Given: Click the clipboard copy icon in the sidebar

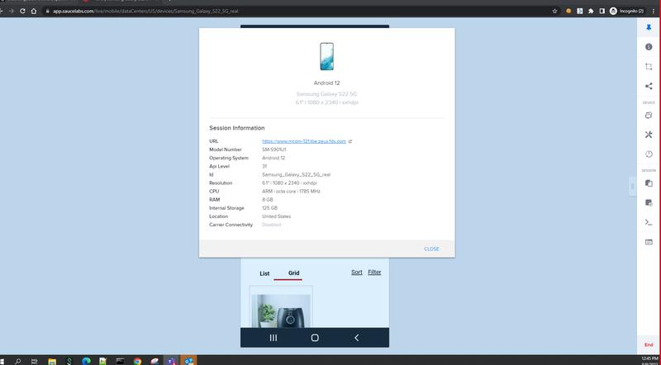Looking at the screenshot, I should [x=649, y=183].
